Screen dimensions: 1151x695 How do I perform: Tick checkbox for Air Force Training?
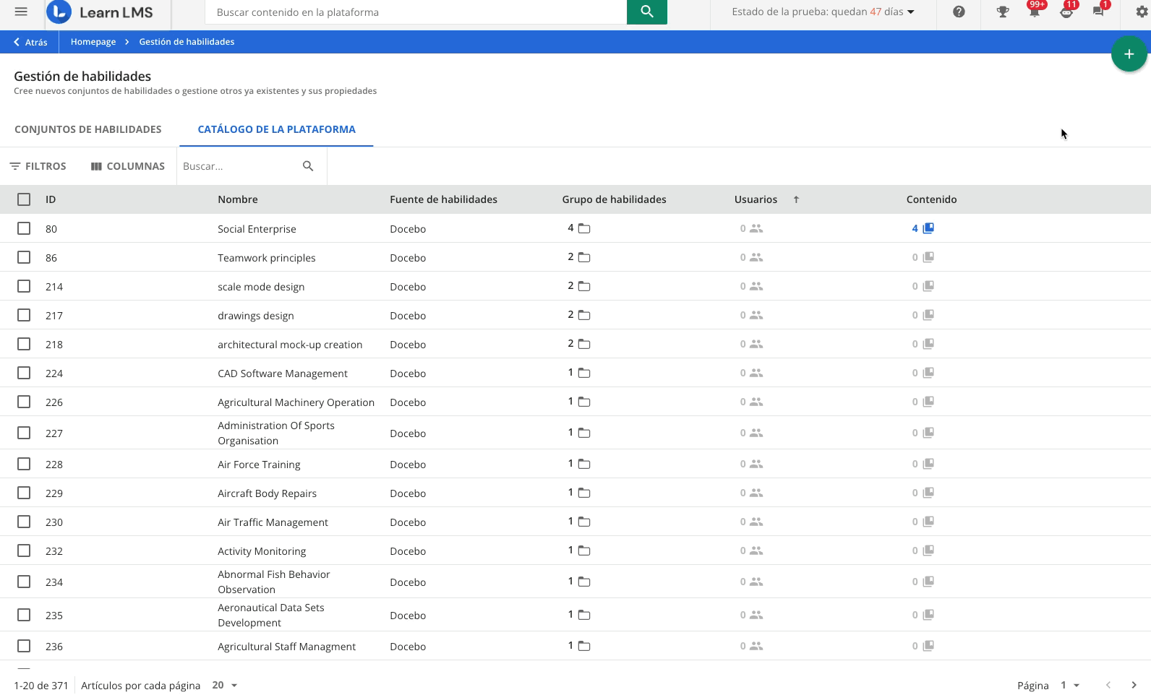tap(24, 464)
